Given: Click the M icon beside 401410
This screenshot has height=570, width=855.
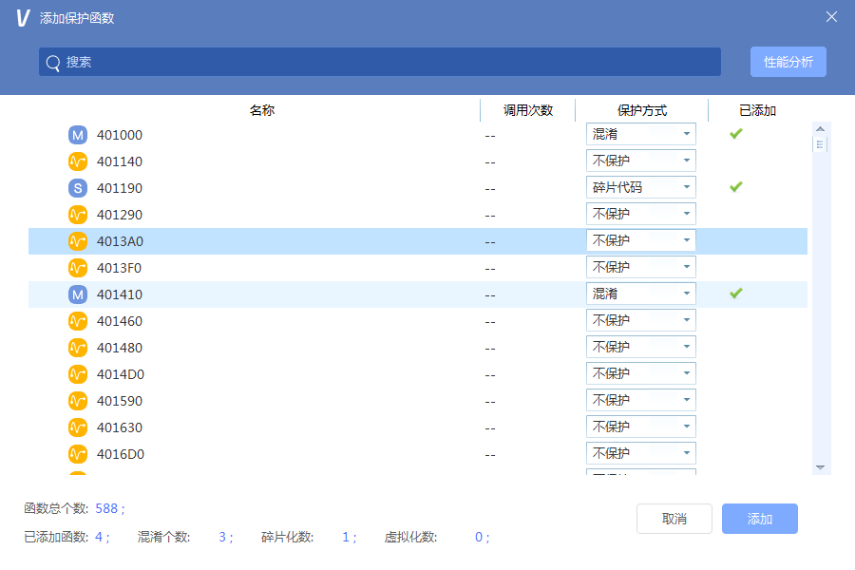Looking at the screenshot, I should tap(78, 294).
